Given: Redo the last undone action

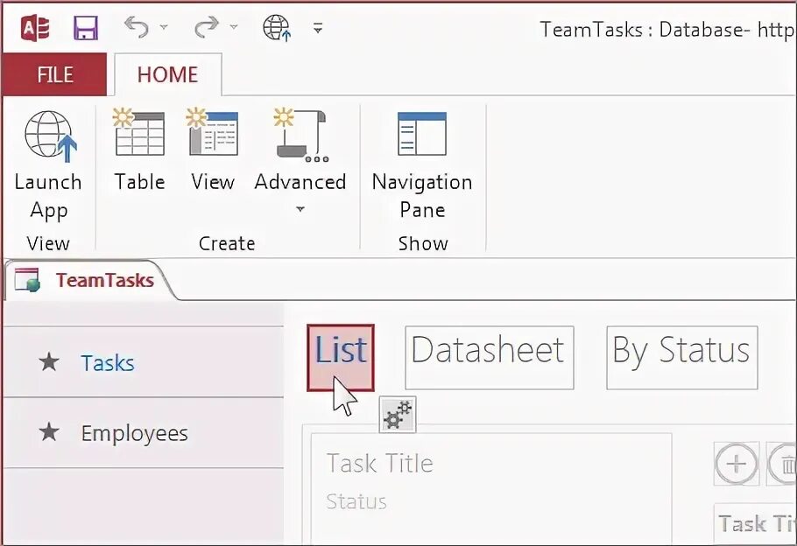Looking at the screenshot, I should tap(207, 27).
